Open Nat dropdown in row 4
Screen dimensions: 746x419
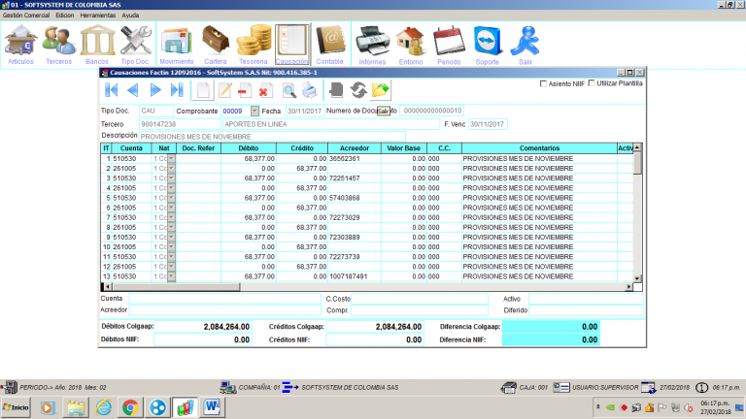point(171,188)
